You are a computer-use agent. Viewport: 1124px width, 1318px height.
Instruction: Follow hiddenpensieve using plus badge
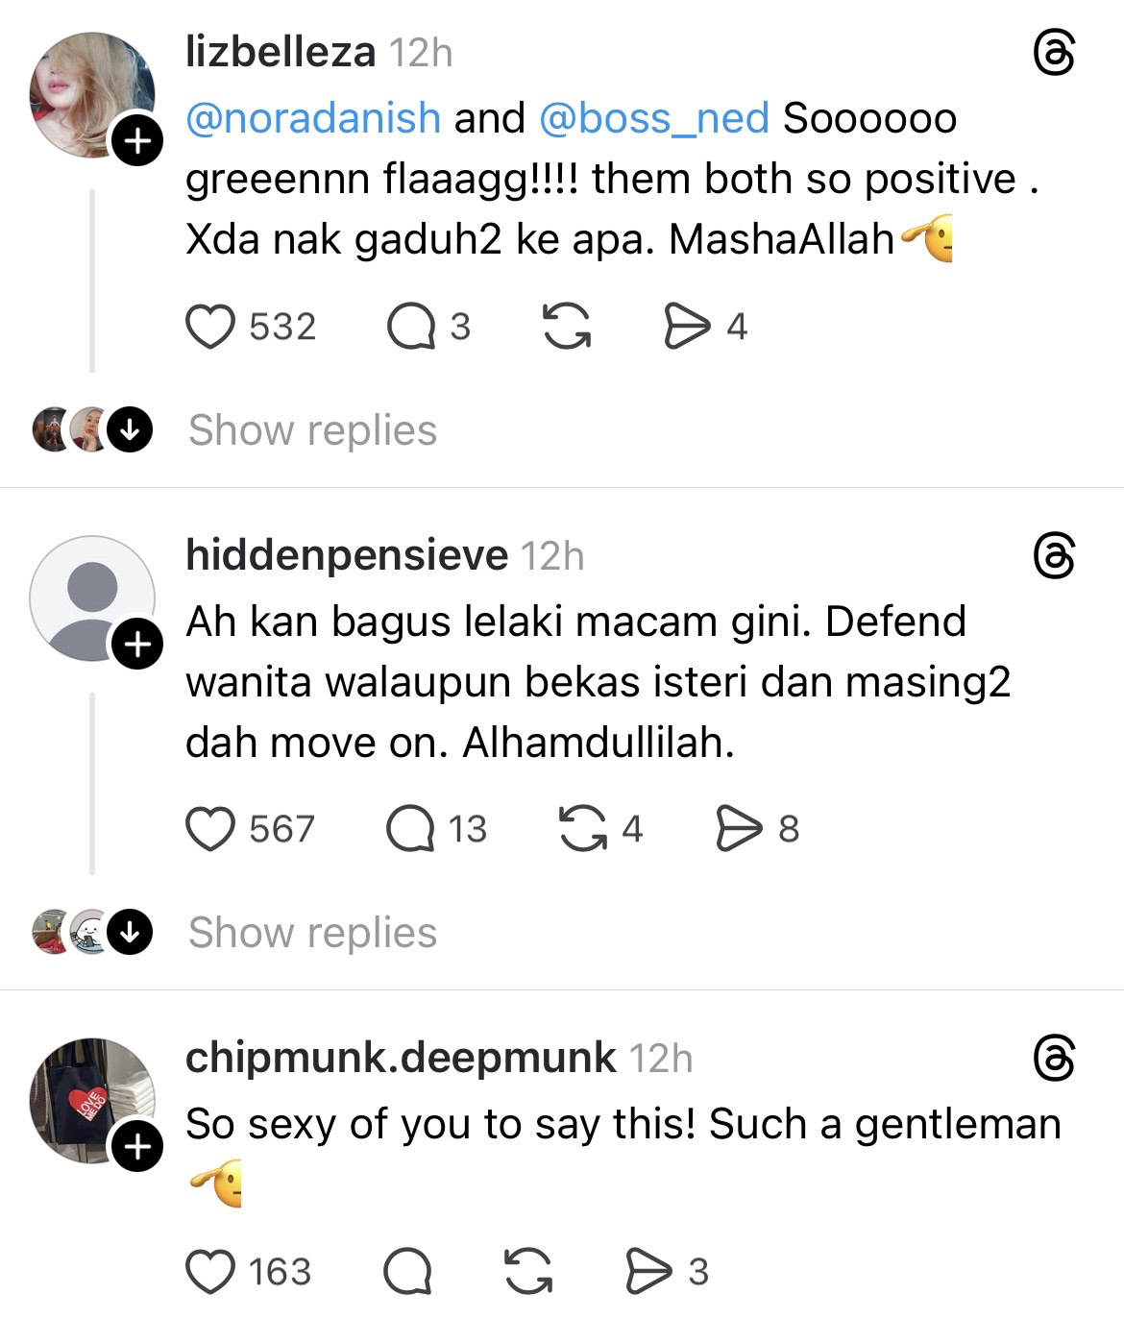[138, 644]
